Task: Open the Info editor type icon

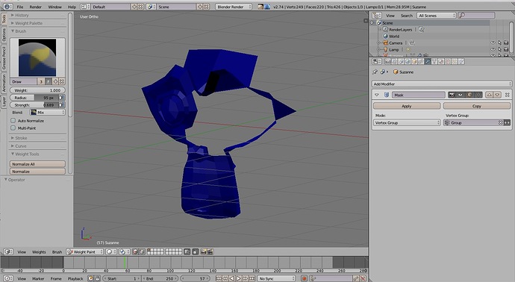Action: click(8, 7)
